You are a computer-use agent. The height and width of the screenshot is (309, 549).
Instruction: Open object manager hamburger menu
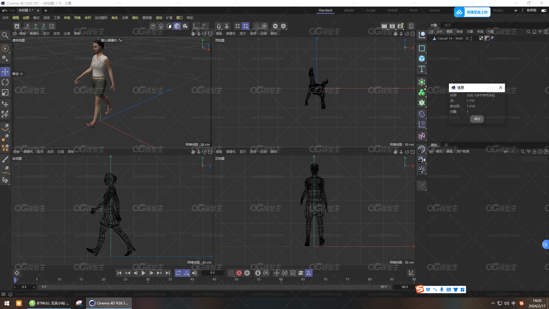(431, 31)
